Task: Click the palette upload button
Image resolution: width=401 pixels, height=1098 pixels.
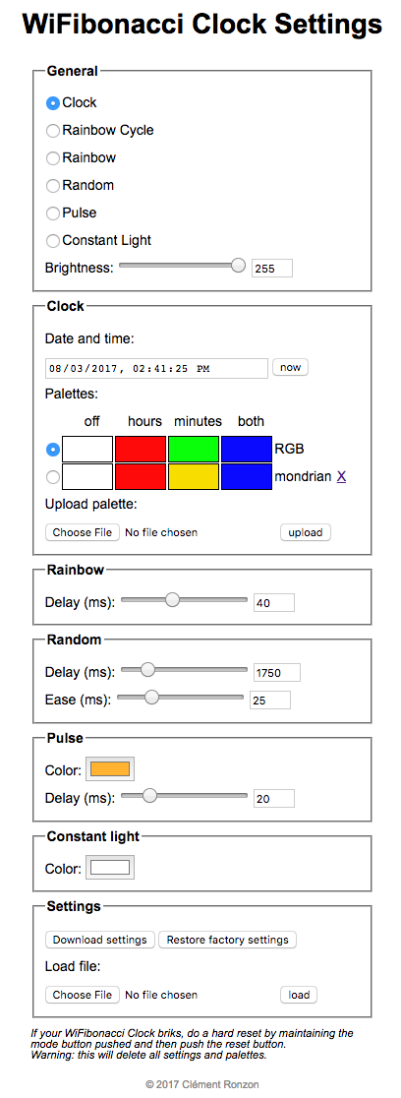Action: tap(305, 533)
